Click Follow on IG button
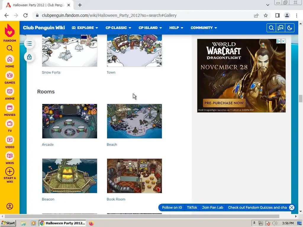The height and width of the screenshot is (227, 303). click(172, 207)
